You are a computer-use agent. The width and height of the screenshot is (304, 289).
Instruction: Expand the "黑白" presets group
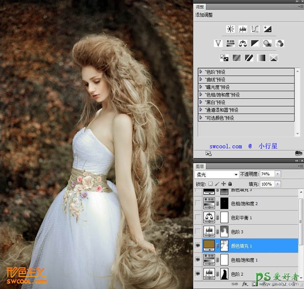point(201,102)
